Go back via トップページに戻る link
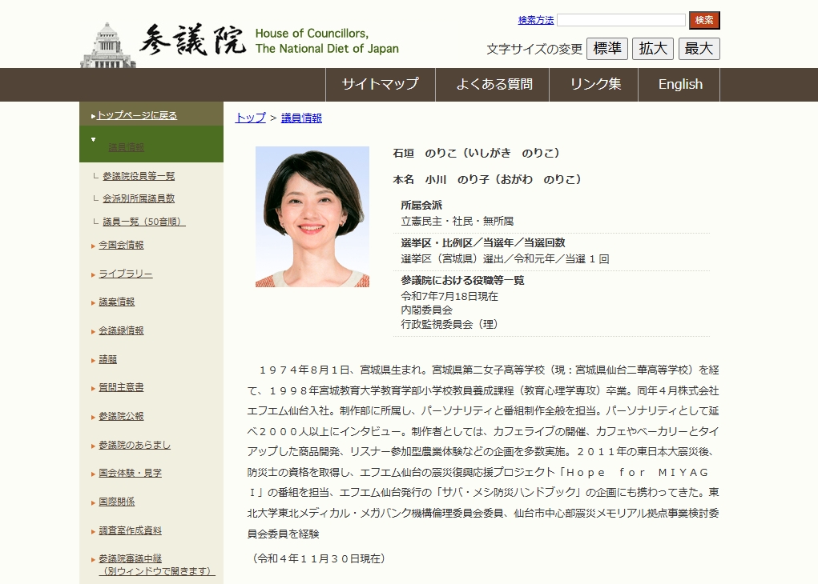The width and height of the screenshot is (818, 584). [137, 115]
